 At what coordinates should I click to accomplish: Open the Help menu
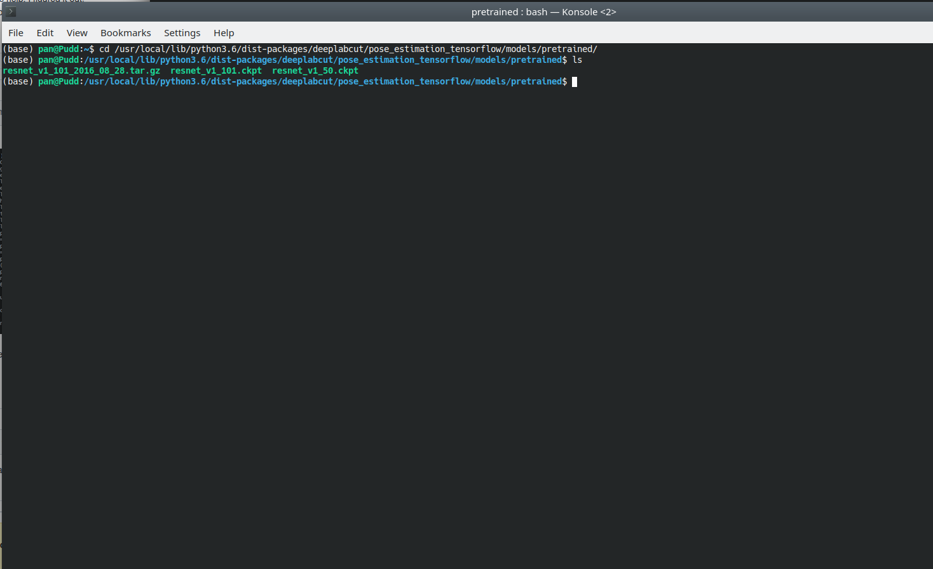224,32
